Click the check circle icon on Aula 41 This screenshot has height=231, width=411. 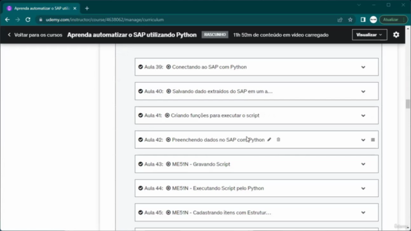click(141, 116)
